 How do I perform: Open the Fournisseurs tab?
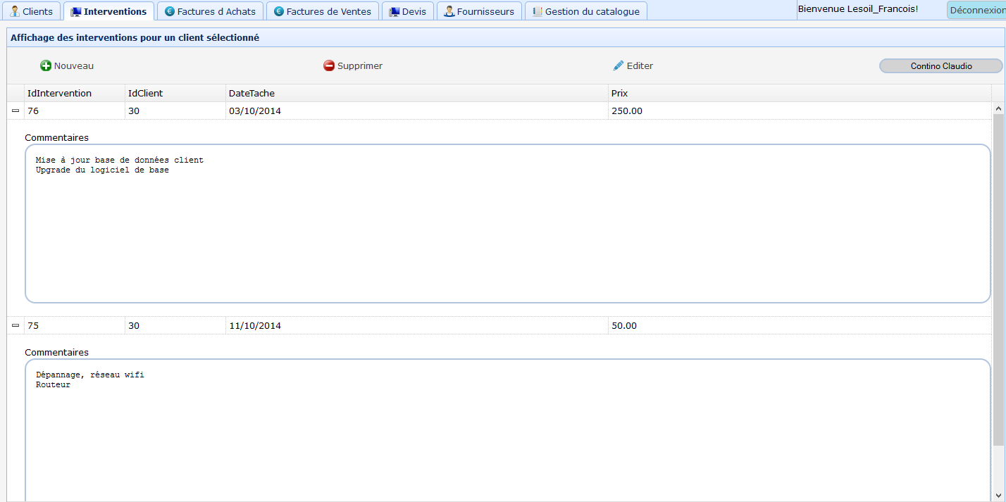479,11
